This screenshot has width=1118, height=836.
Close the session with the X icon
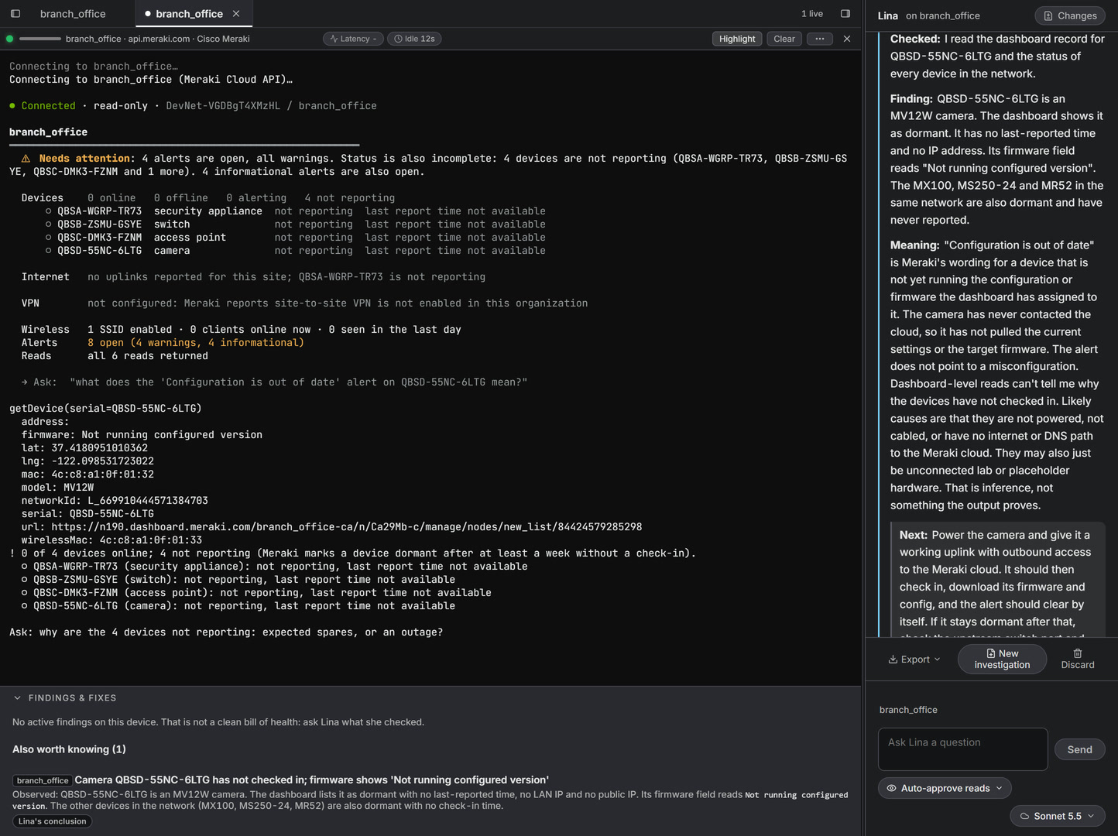click(847, 39)
